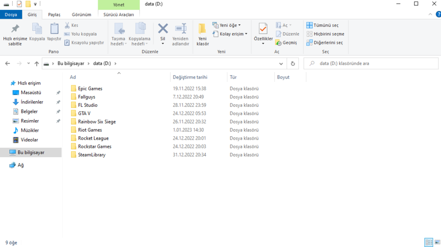Viewport: 441px width, 247px height.
Task: Open help with the question mark icon
Action: click(438, 14)
